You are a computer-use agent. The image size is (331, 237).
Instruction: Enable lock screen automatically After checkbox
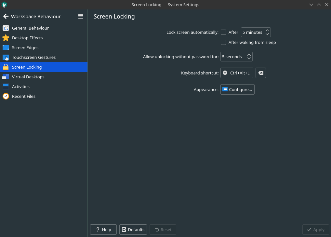(223, 32)
